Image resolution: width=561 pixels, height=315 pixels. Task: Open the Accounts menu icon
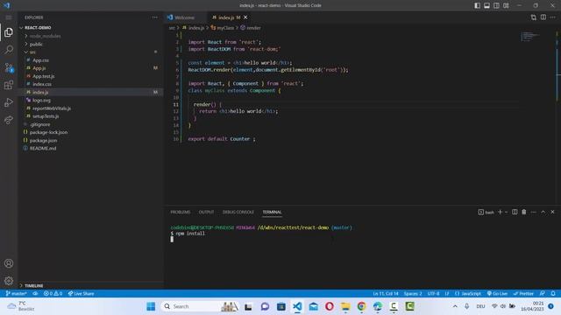[x=9, y=263]
